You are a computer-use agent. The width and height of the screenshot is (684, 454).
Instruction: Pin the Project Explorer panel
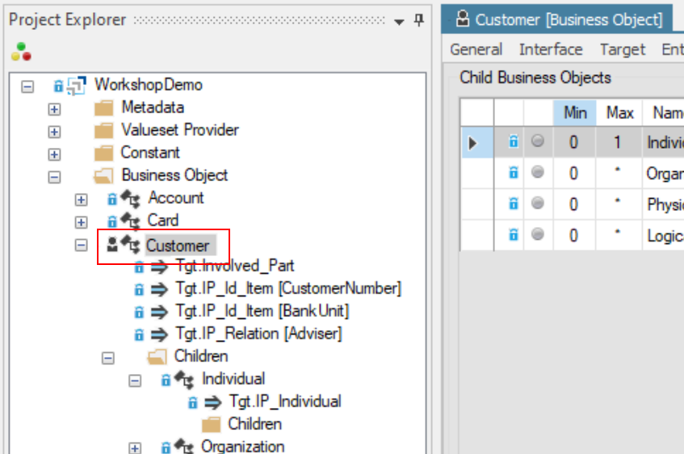[x=418, y=20]
